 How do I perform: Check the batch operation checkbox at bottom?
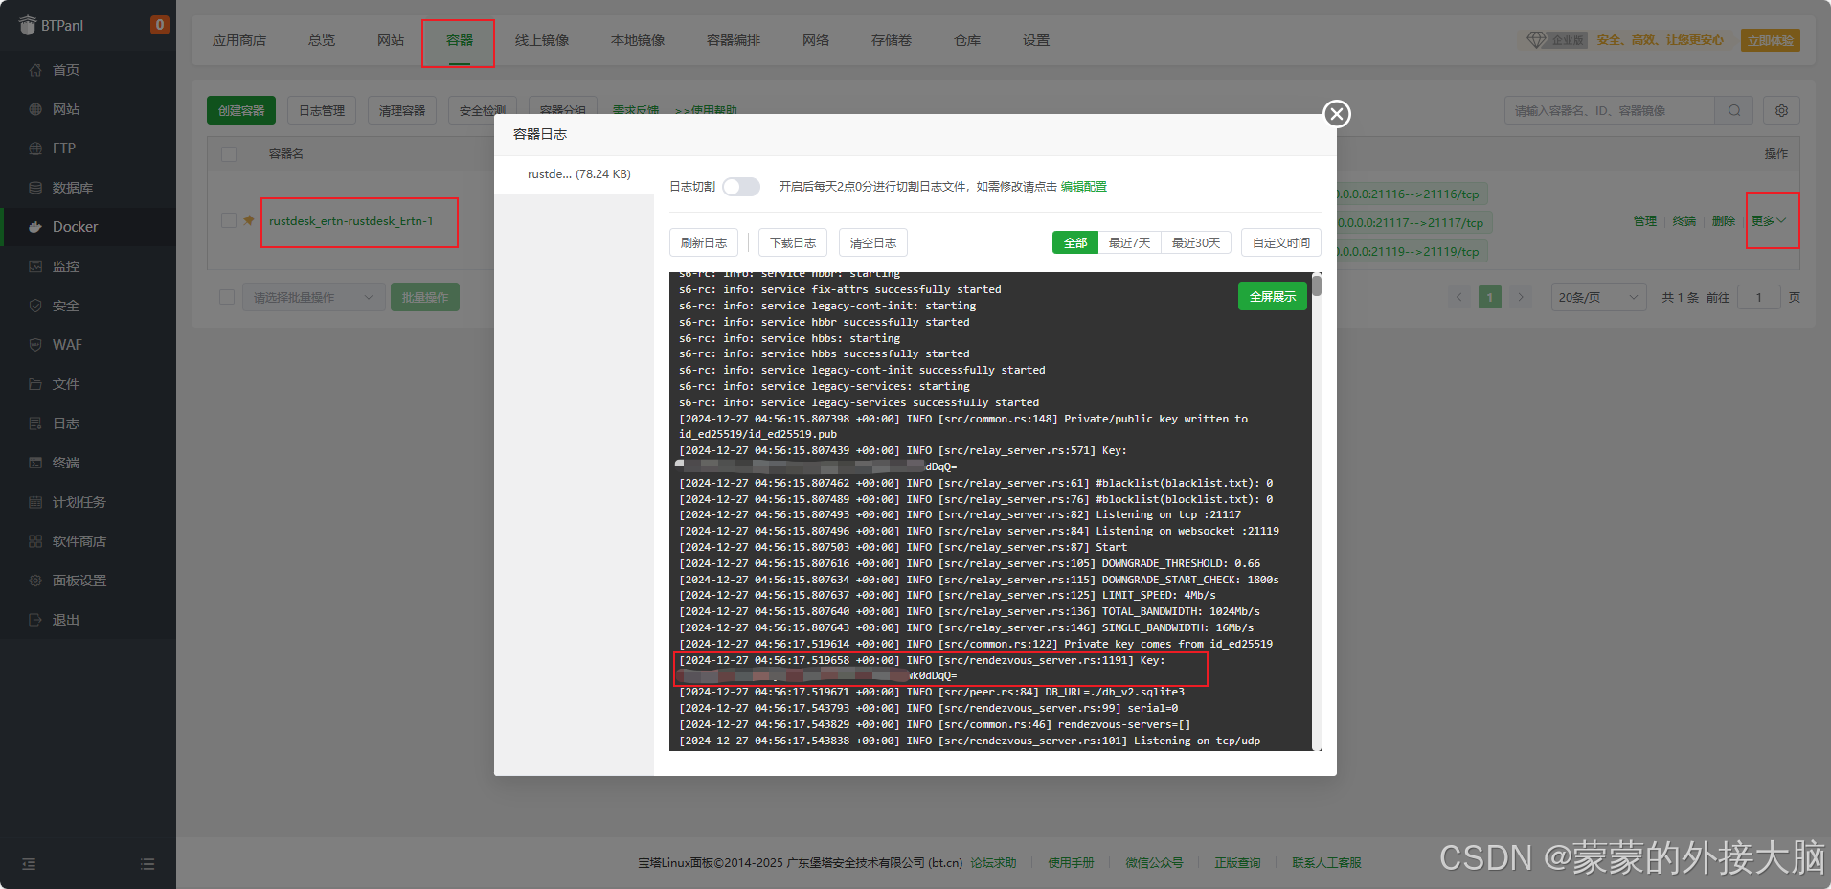tap(227, 297)
